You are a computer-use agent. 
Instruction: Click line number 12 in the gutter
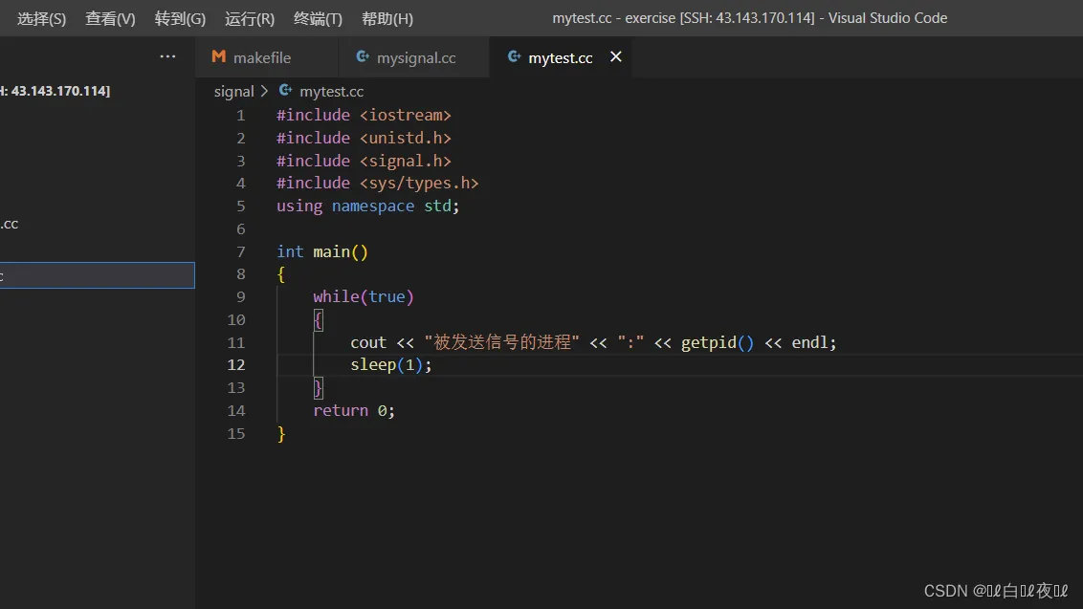pos(235,365)
